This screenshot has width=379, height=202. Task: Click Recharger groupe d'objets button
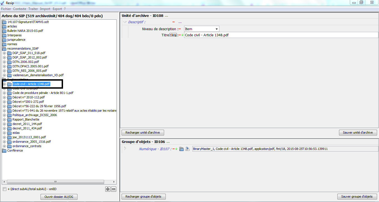pyautogui.click(x=143, y=196)
